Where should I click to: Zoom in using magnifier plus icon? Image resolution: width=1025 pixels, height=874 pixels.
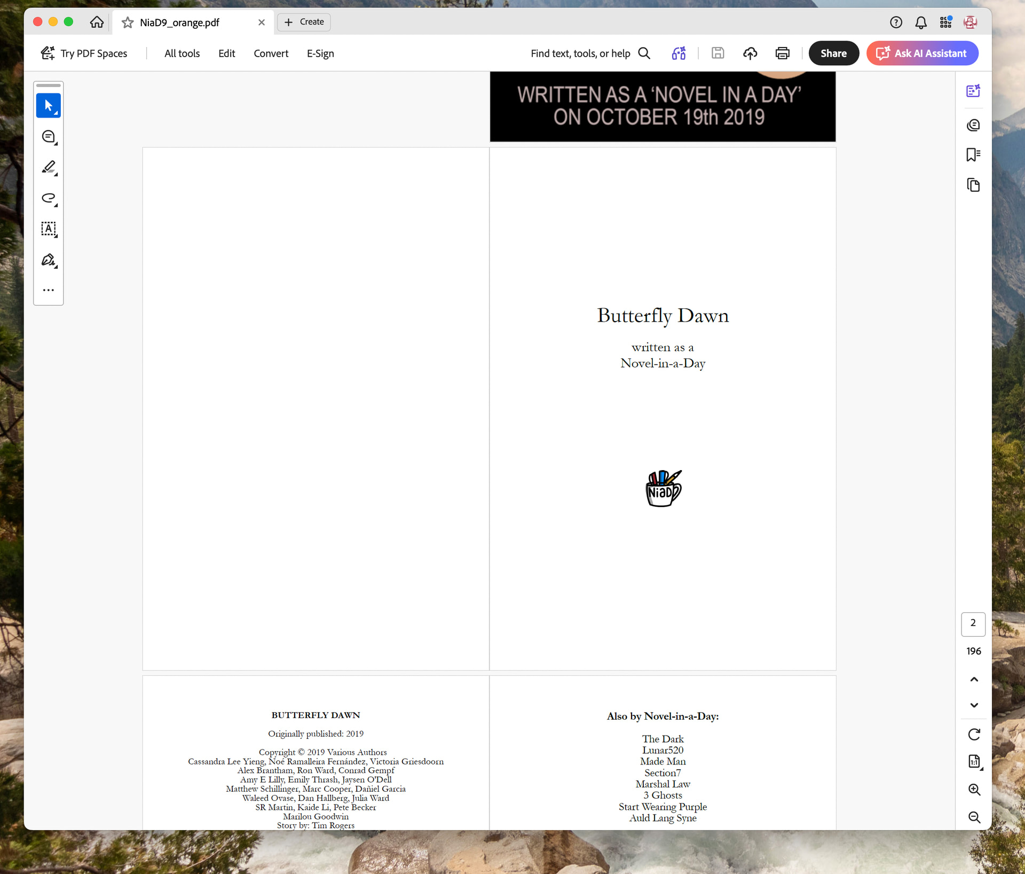pos(974,790)
